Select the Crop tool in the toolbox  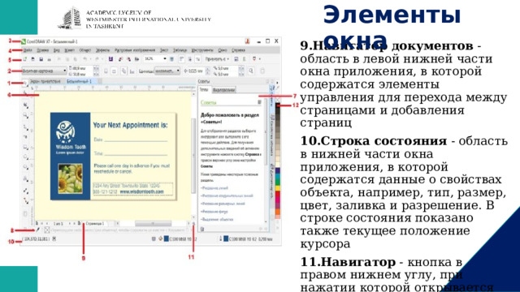coord(25,105)
